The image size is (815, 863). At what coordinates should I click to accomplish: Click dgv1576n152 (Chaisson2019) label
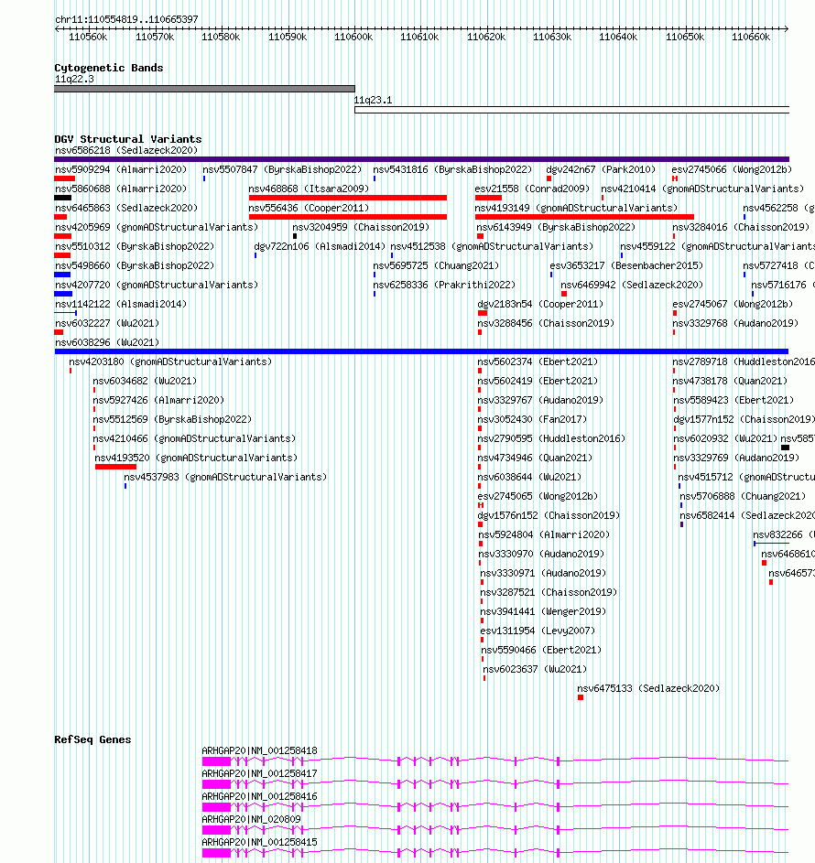pyautogui.click(x=549, y=516)
